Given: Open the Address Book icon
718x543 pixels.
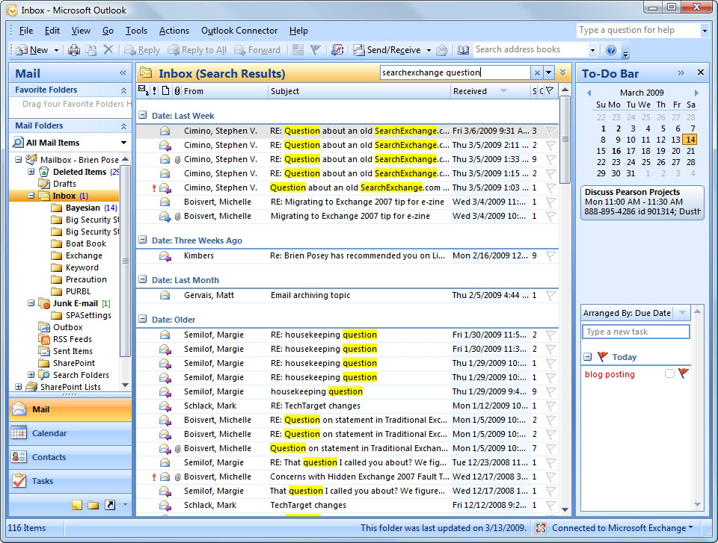Looking at the screenshot, I should [464, 50].
